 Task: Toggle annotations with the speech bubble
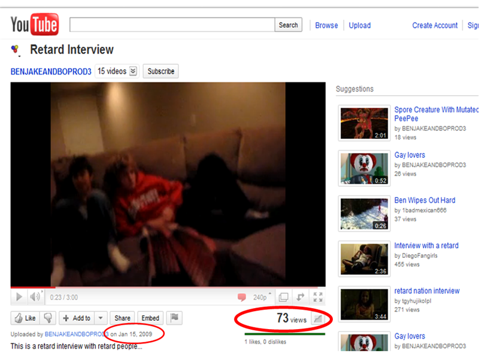[242, 297]
